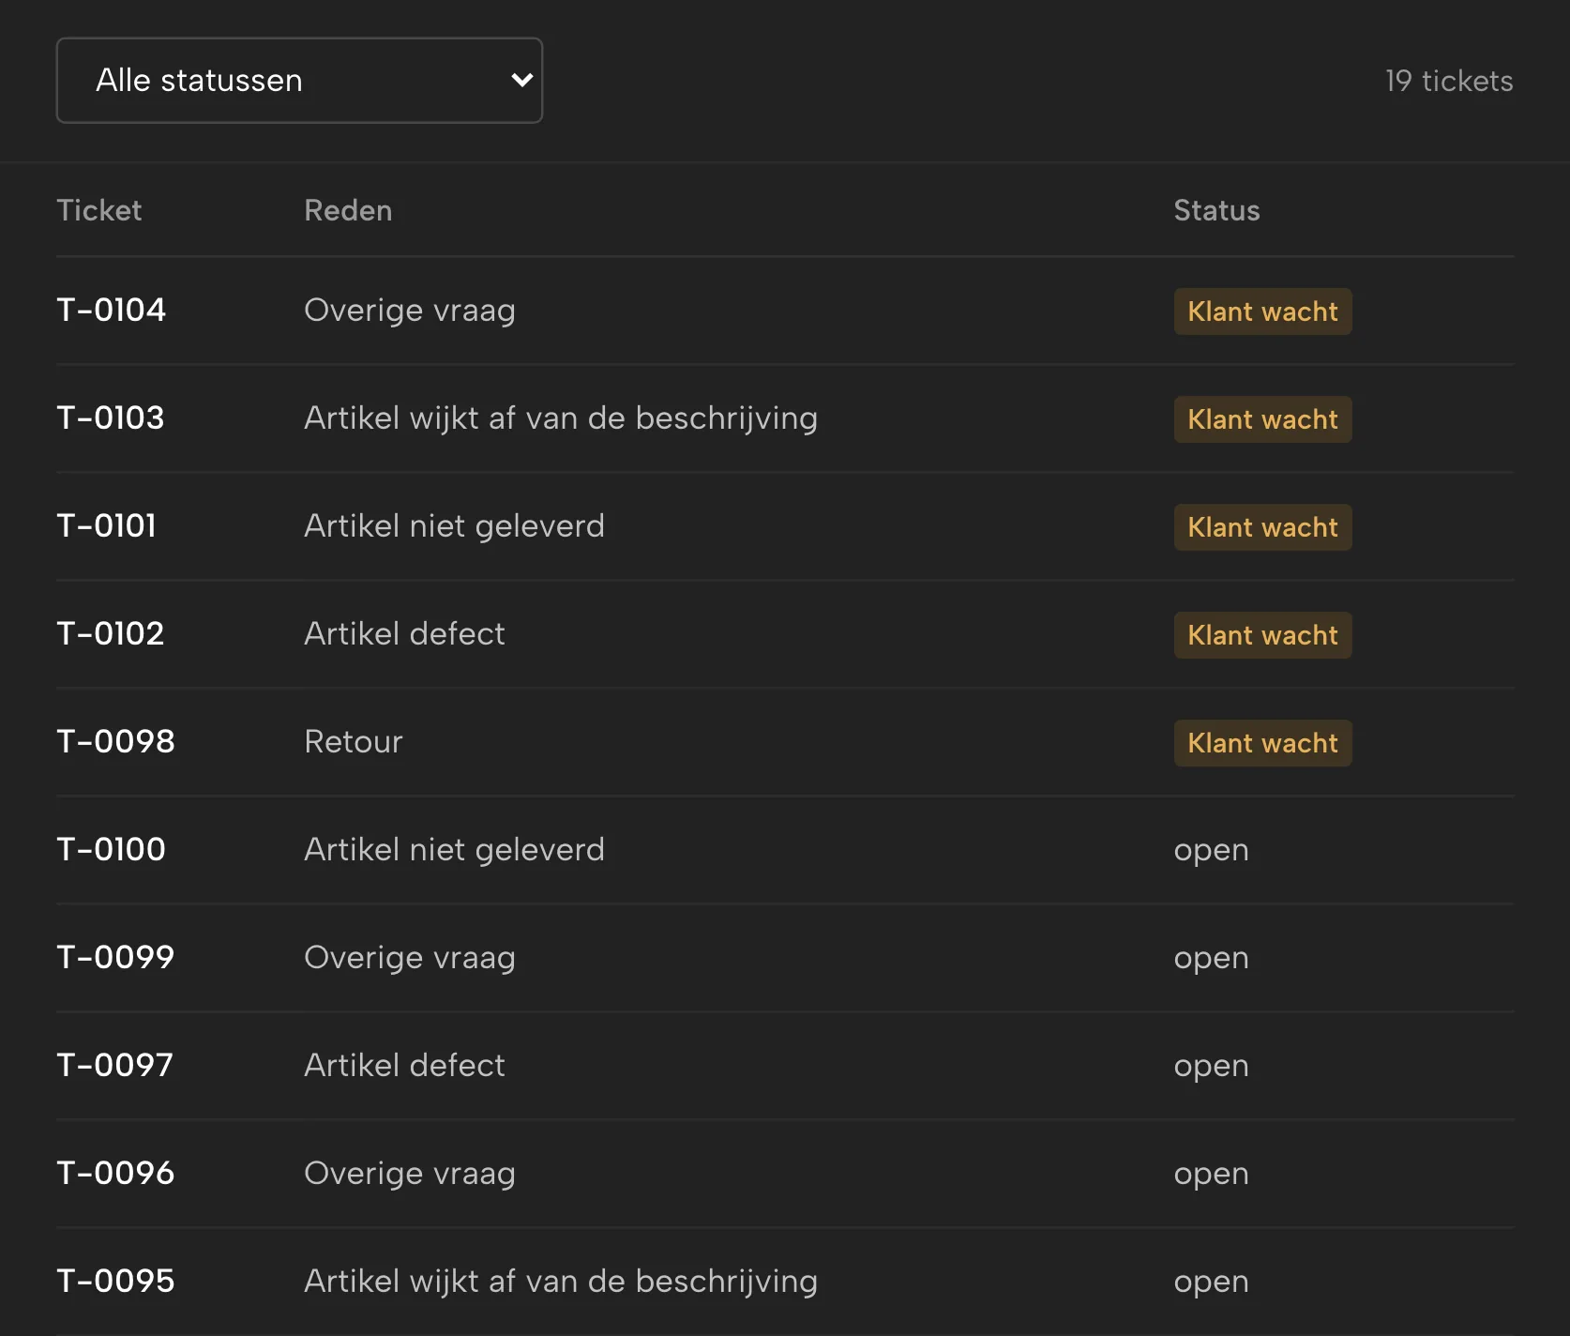Select ticket T-0099
This screenshot has height=1336, width=1570.
pyautogui.click(x=116, y=958)
